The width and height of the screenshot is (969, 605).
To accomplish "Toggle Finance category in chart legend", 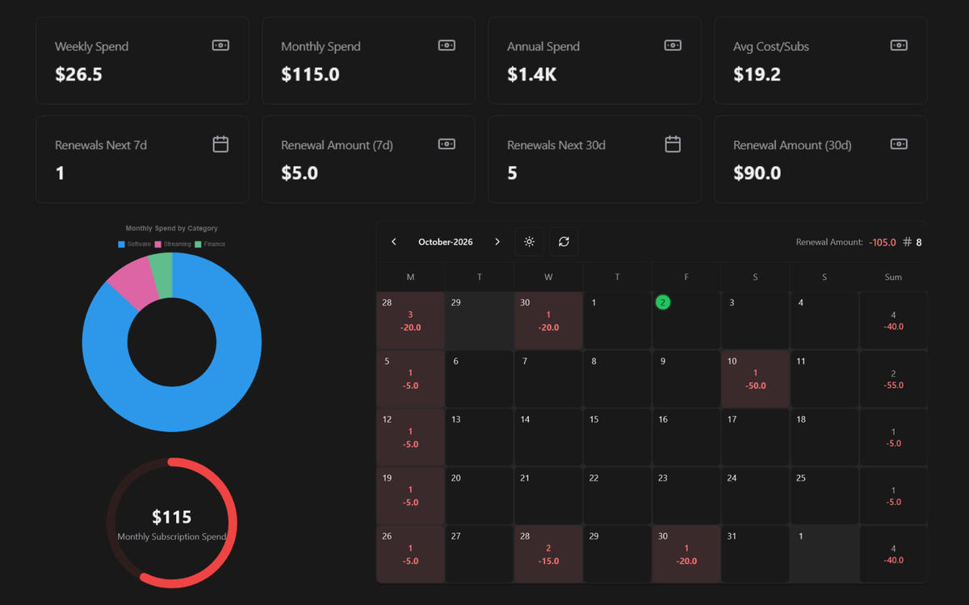I will 210,244.
